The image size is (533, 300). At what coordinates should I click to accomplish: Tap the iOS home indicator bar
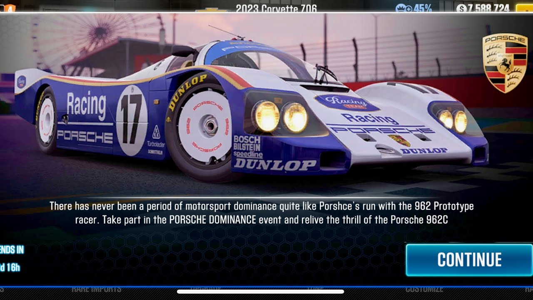click(260, 292)
